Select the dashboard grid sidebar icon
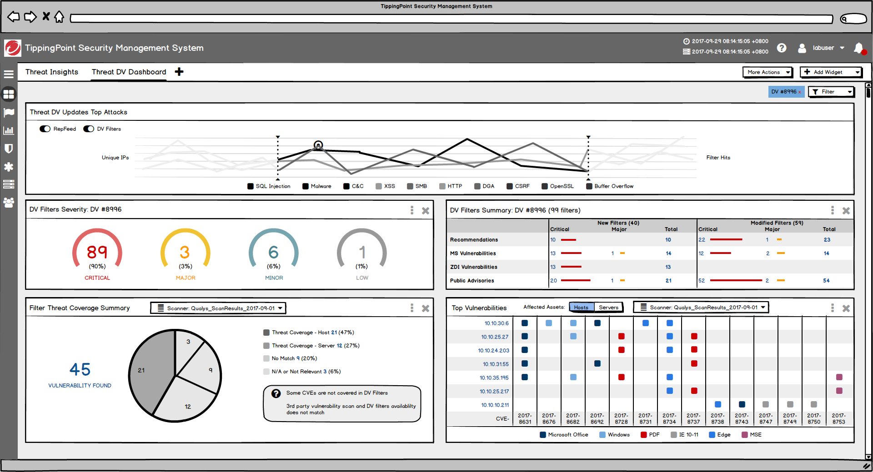873x472 pixels. 9,94
